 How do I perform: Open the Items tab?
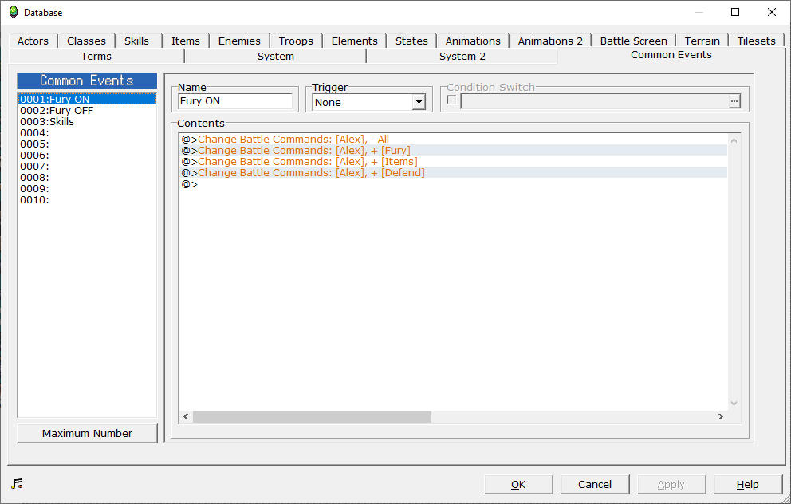click(x=185, y=41)
